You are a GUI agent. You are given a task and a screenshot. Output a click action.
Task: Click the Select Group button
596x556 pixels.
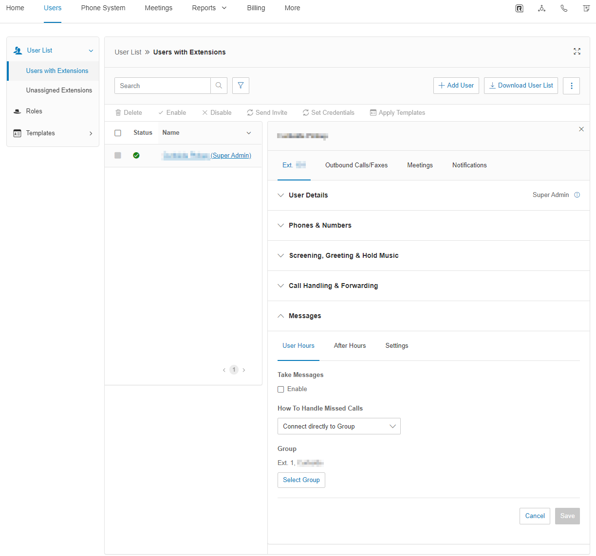coord(301,480)
